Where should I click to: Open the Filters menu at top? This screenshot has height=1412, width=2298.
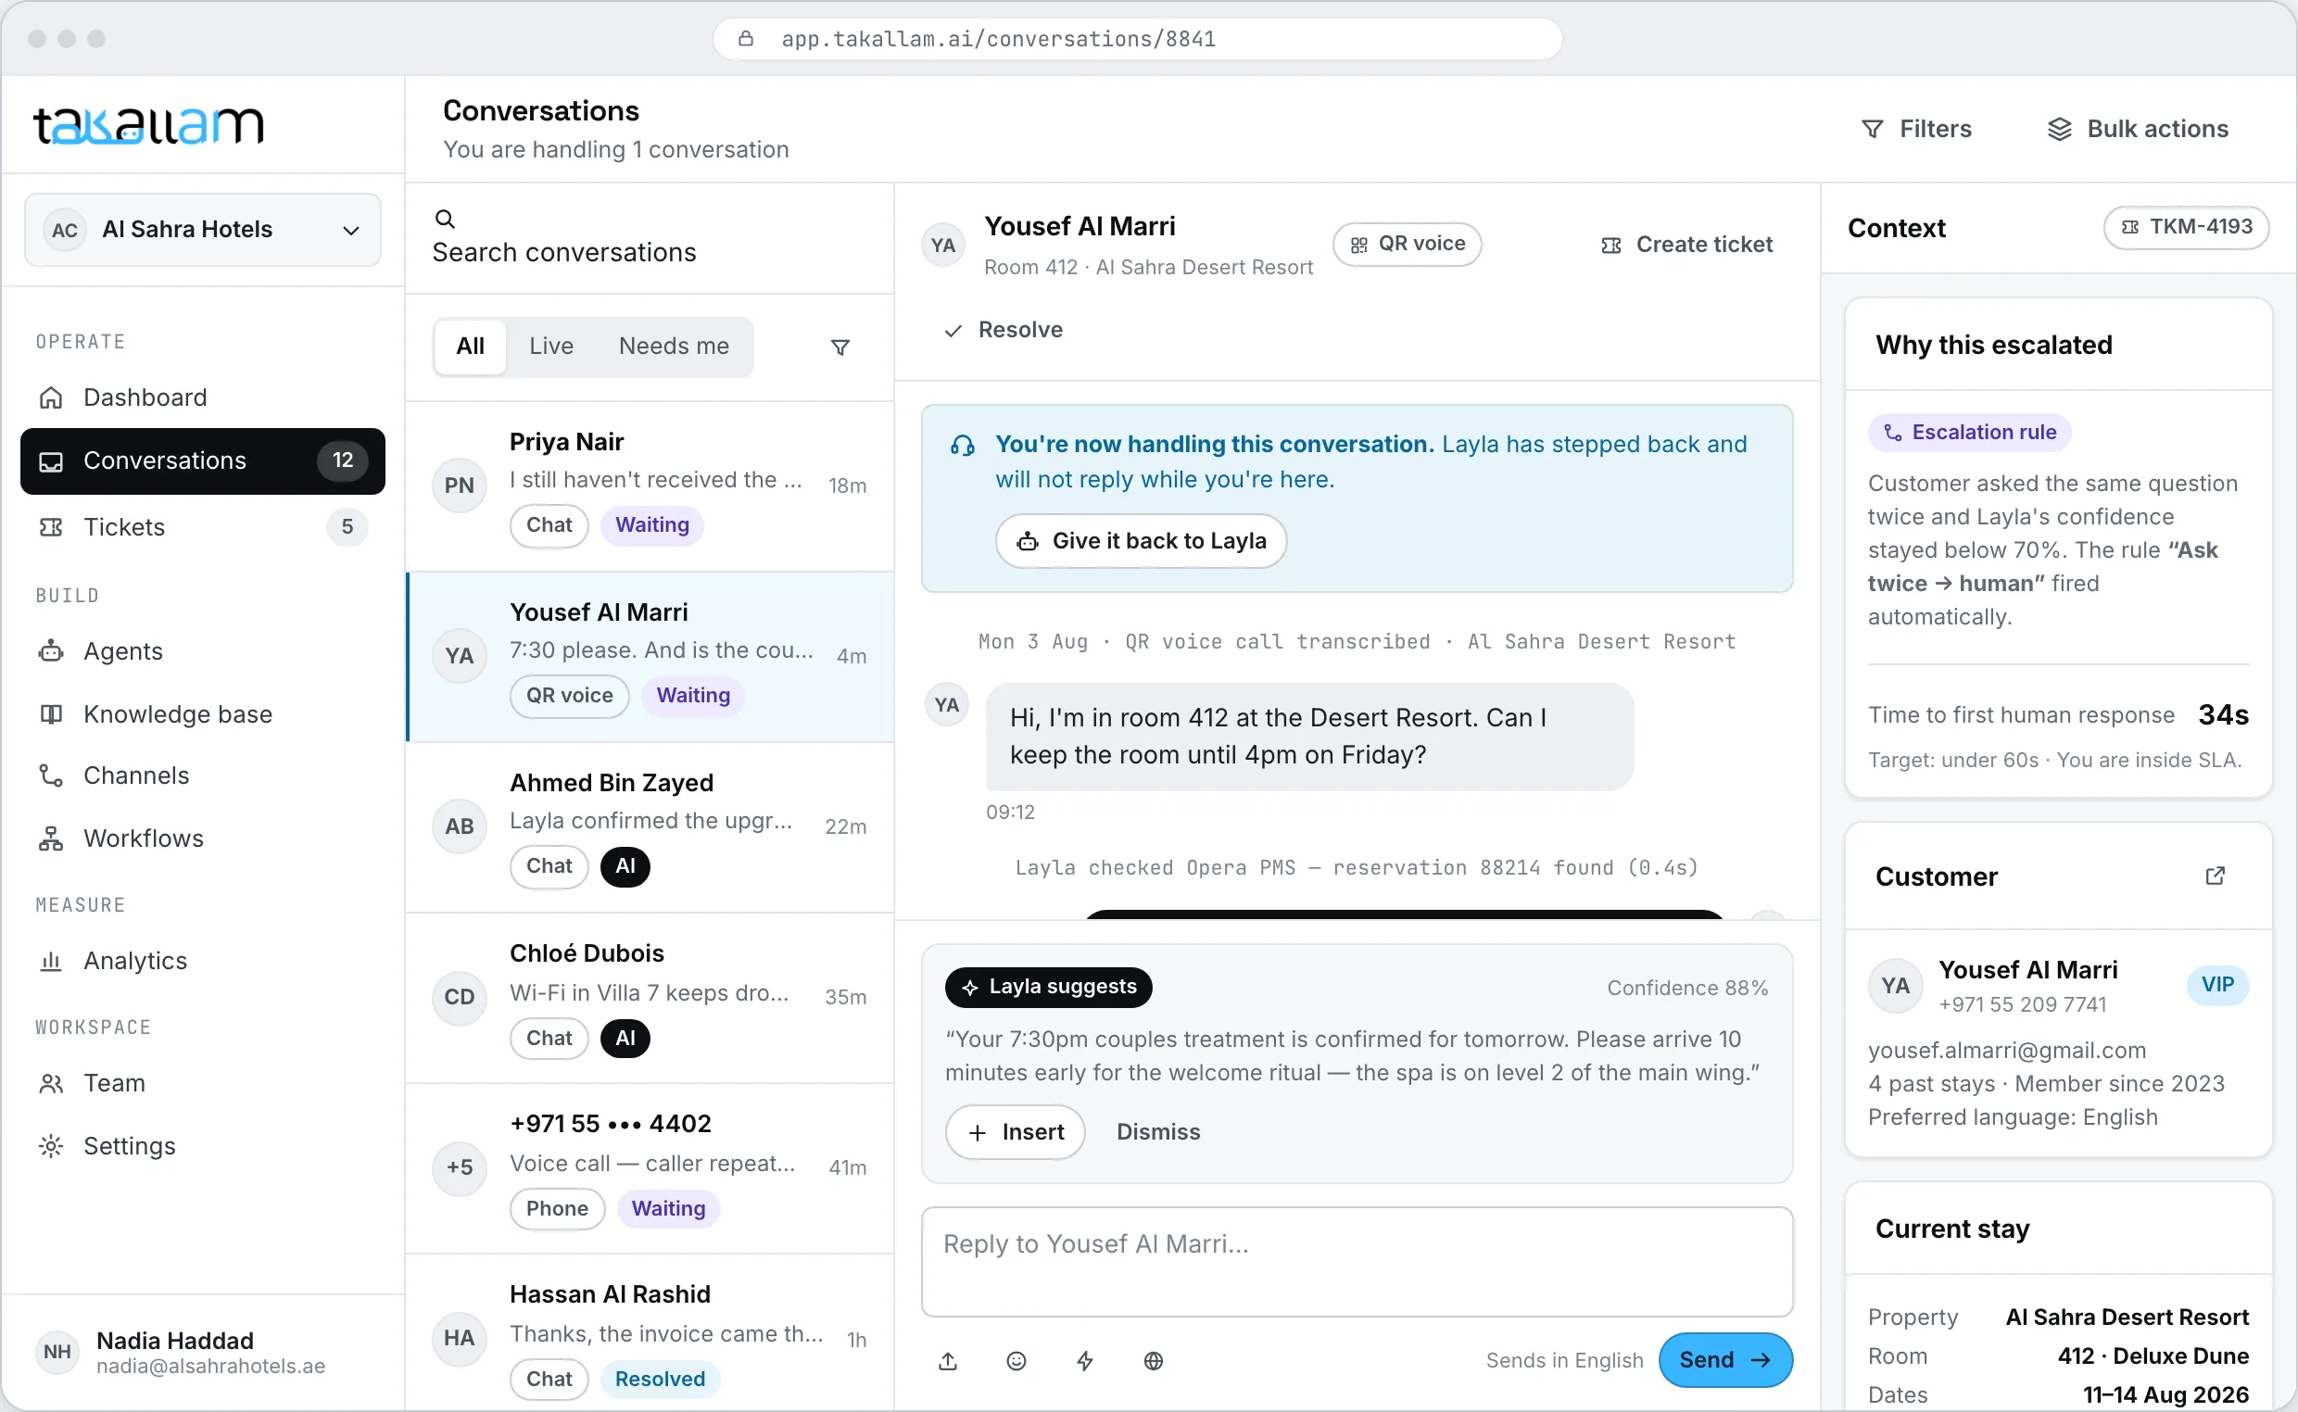coord(1916,129)
